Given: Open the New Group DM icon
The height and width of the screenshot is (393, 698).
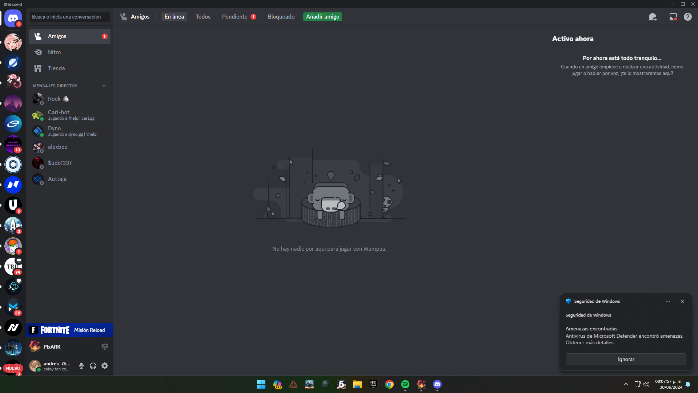Looking at the screenshot, I should click(653, 17).
